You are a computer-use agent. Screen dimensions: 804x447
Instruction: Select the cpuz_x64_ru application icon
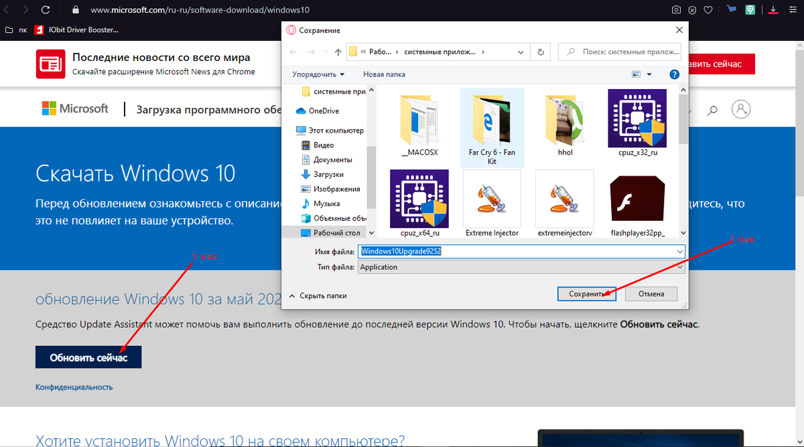(x=419, y=203)
